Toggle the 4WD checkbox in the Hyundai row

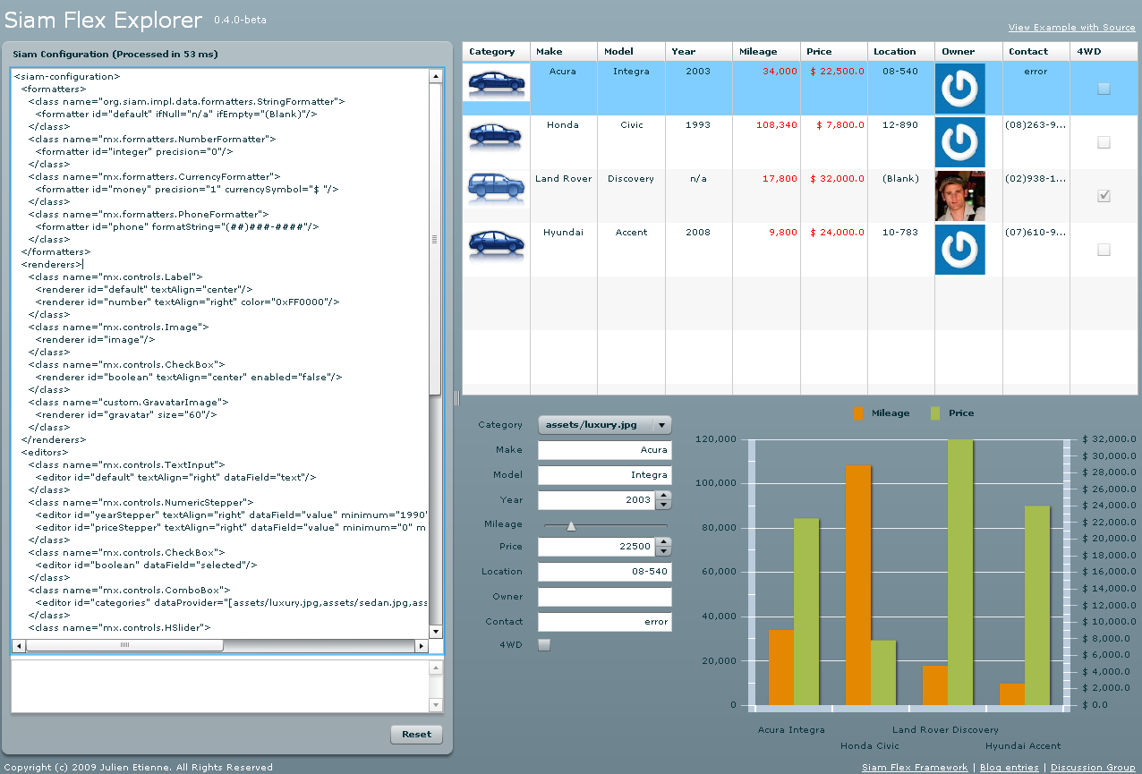[x=1104, y=250]
